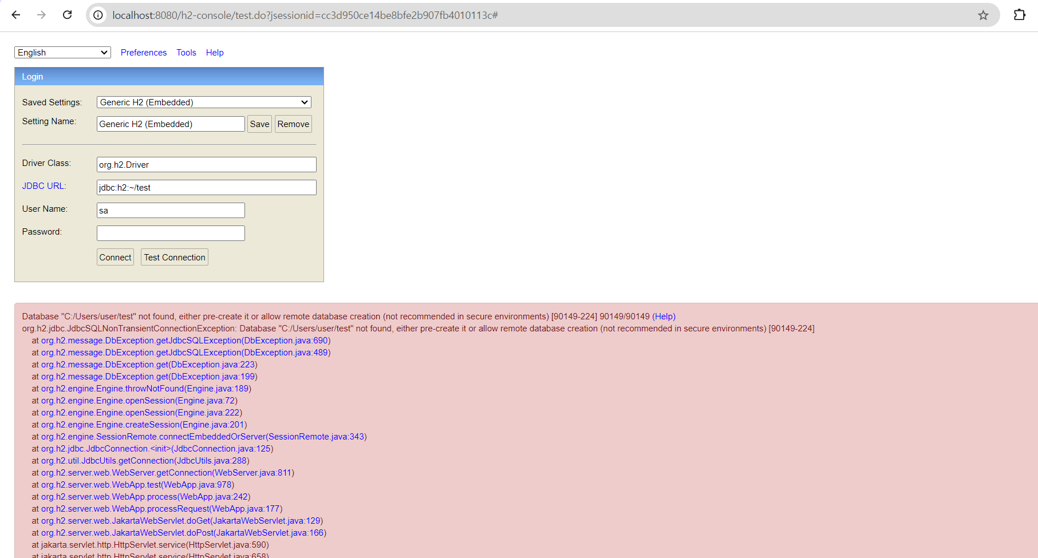Screen dimensions: 1038x558
Task: Open the Tools link
Action: coord(186,53)
